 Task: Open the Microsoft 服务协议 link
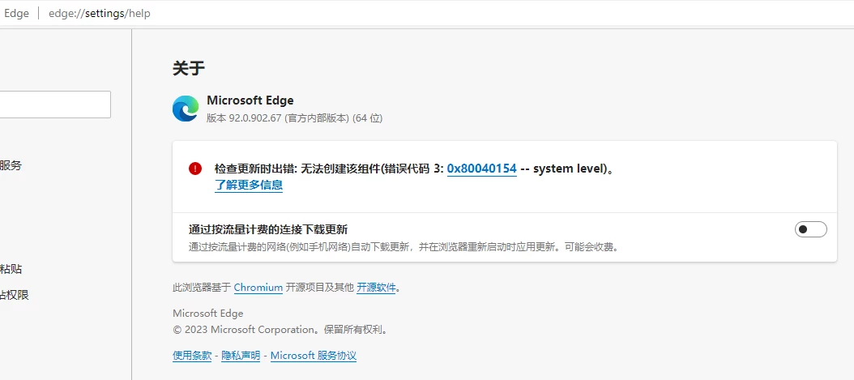(314, 356)
